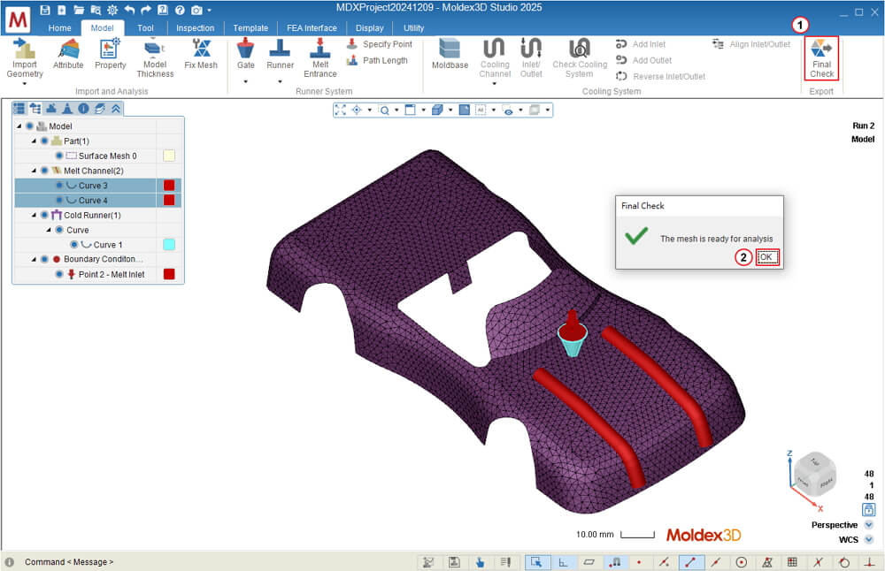The width and height of the screenshot is (885, 571).
Task: Toggle visibility of Curve 3
Action: click(x=59, y=186)
